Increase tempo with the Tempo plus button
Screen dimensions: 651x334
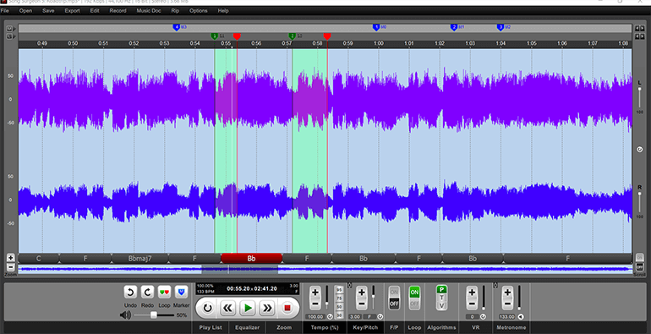[x=315, y=293]
